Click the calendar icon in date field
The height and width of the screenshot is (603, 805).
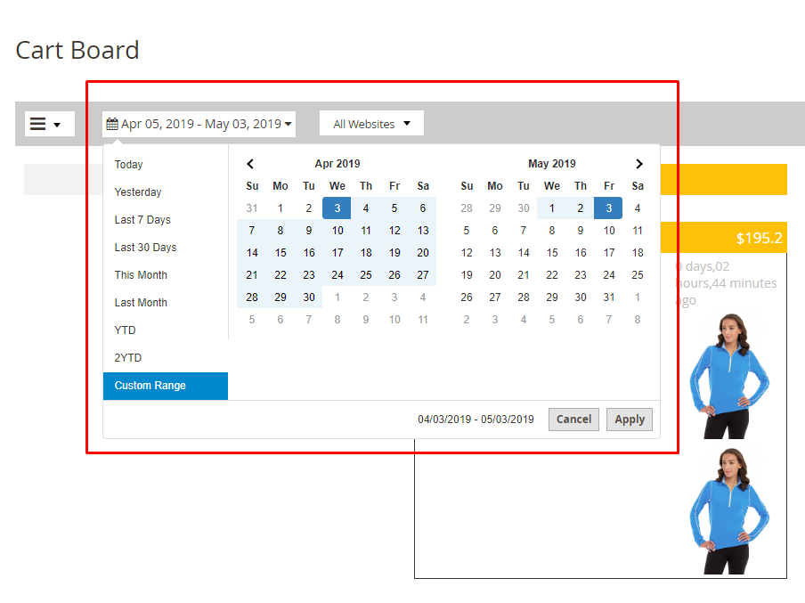[x=112, y=124]
